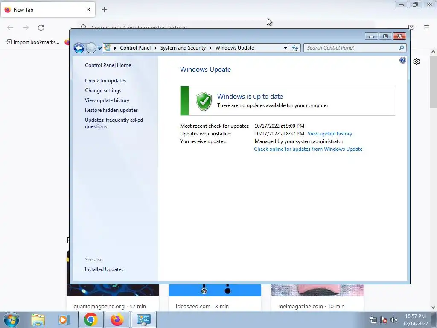Open Action Center flag tray icon
This screenshot has height=328, width=437.
[x=384, y=320]
